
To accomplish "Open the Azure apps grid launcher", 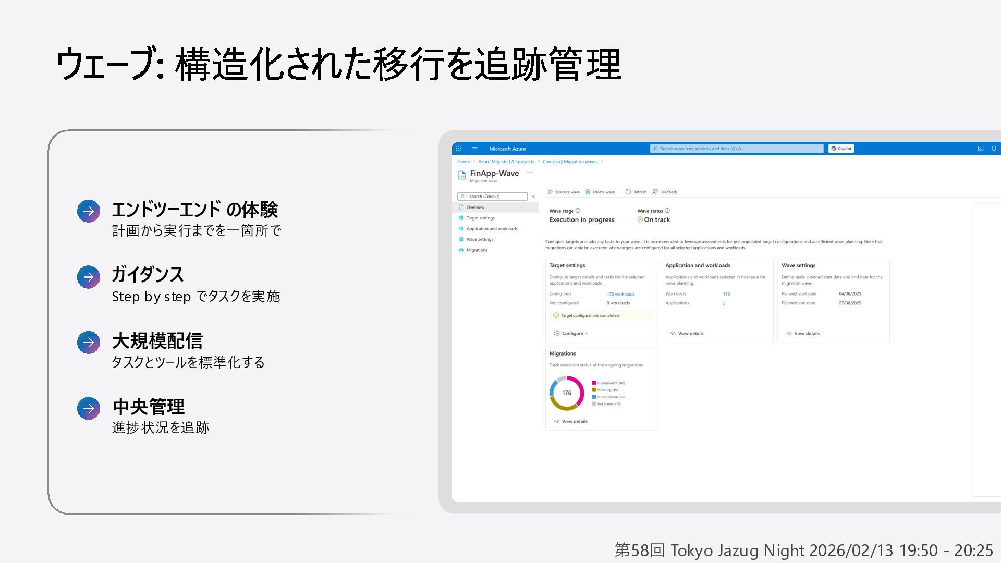I will click(459, 149).
